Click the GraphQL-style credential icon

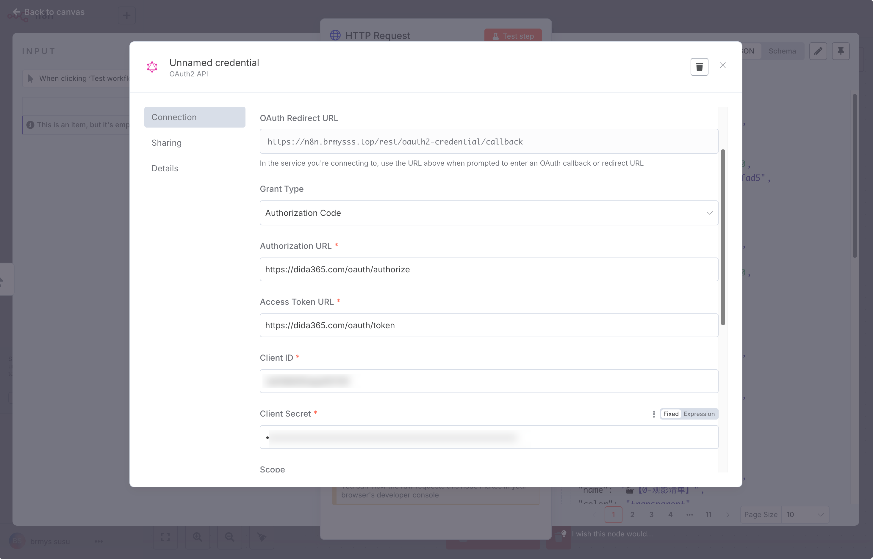(152, 67)
